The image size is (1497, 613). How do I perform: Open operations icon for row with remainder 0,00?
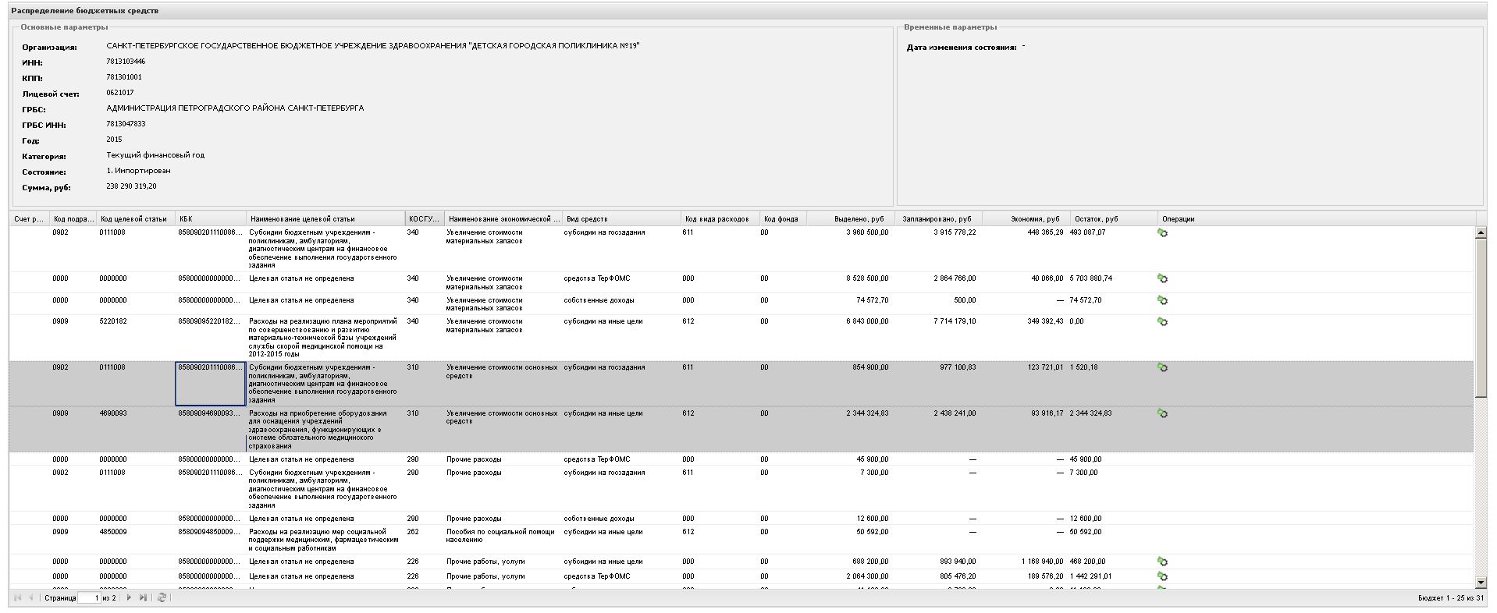[x=1162, y=321]
